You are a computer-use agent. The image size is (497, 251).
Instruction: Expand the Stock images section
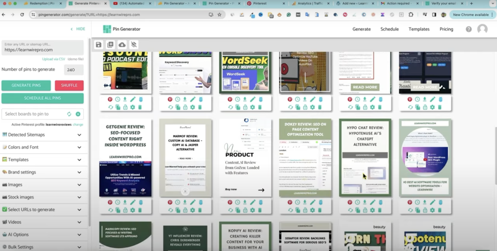pyautogui.click(x=43, y=197)
